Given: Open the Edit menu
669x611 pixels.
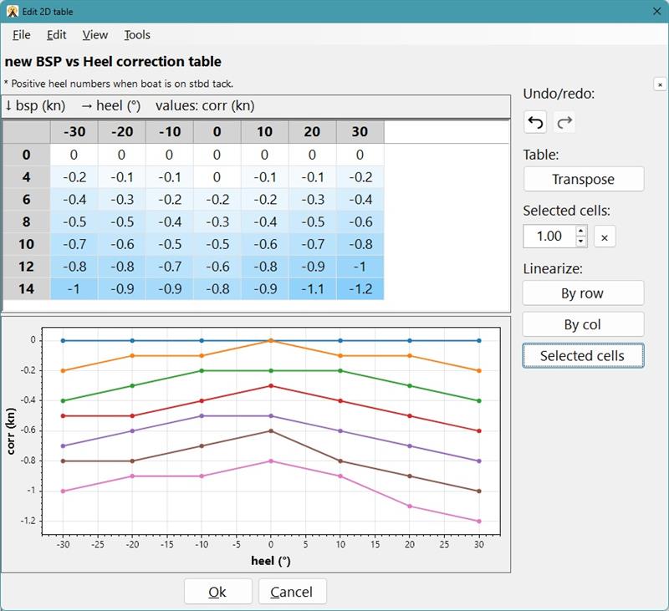Looking at the screenshot, I should (56, 35).
